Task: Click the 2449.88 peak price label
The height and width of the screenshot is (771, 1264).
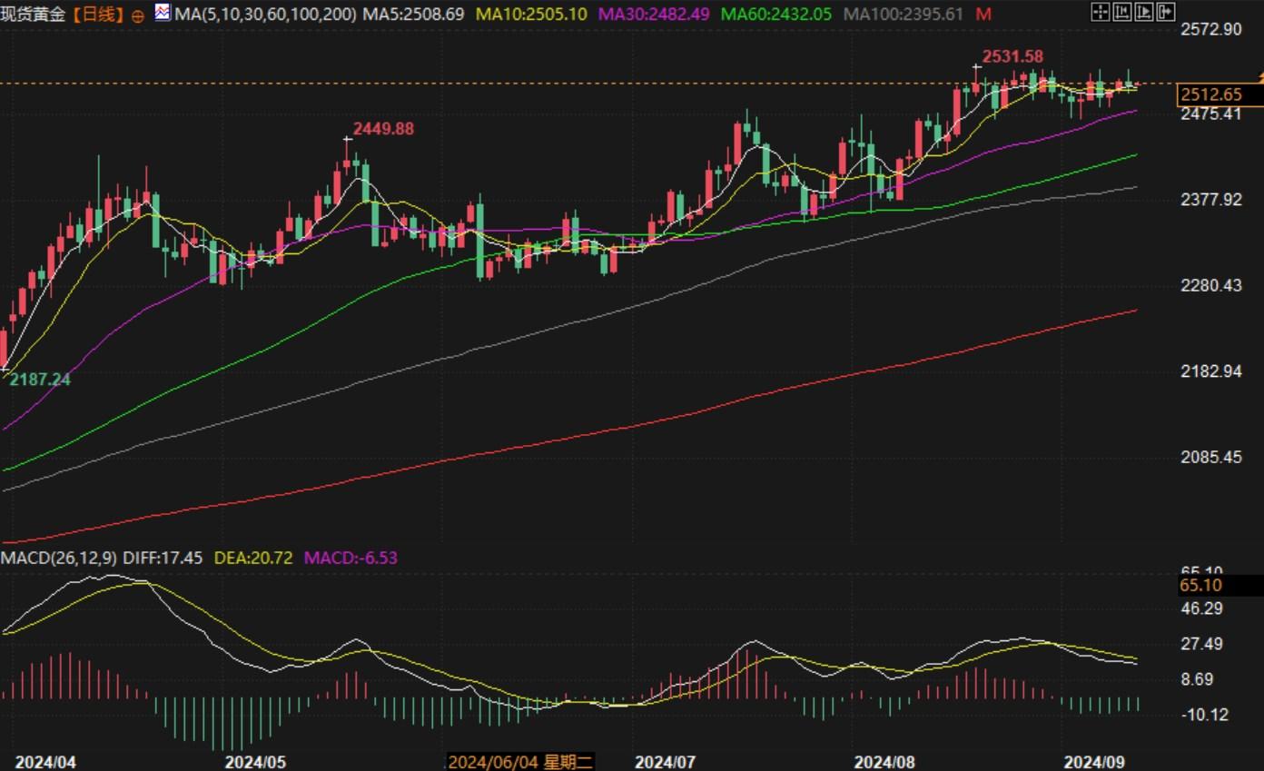Action: point(382,129)
